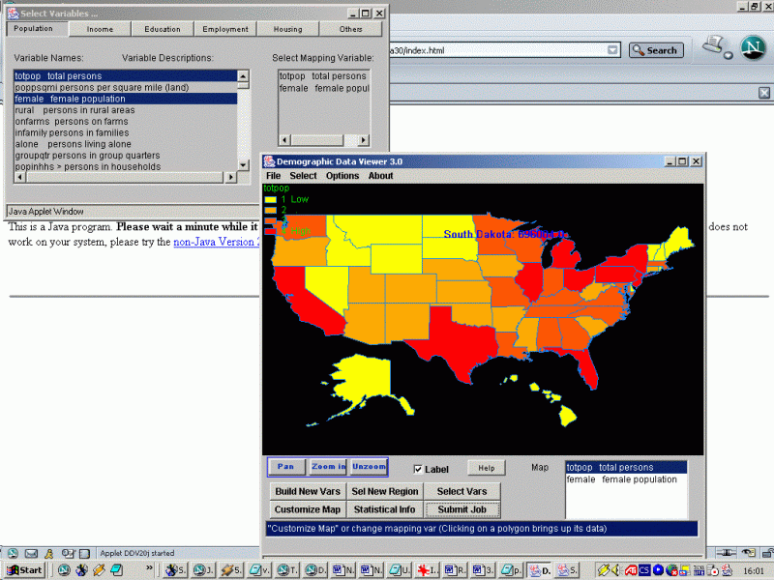Image resolution: width=774 pixels, height=580 pixels.
Task: Click the yellow Low legend swatch
Action: point(270,199)
